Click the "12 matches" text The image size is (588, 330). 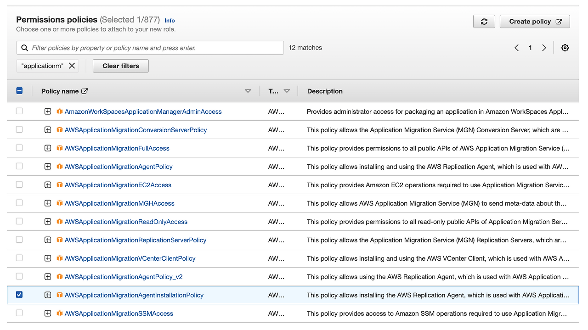pos(305,48)
